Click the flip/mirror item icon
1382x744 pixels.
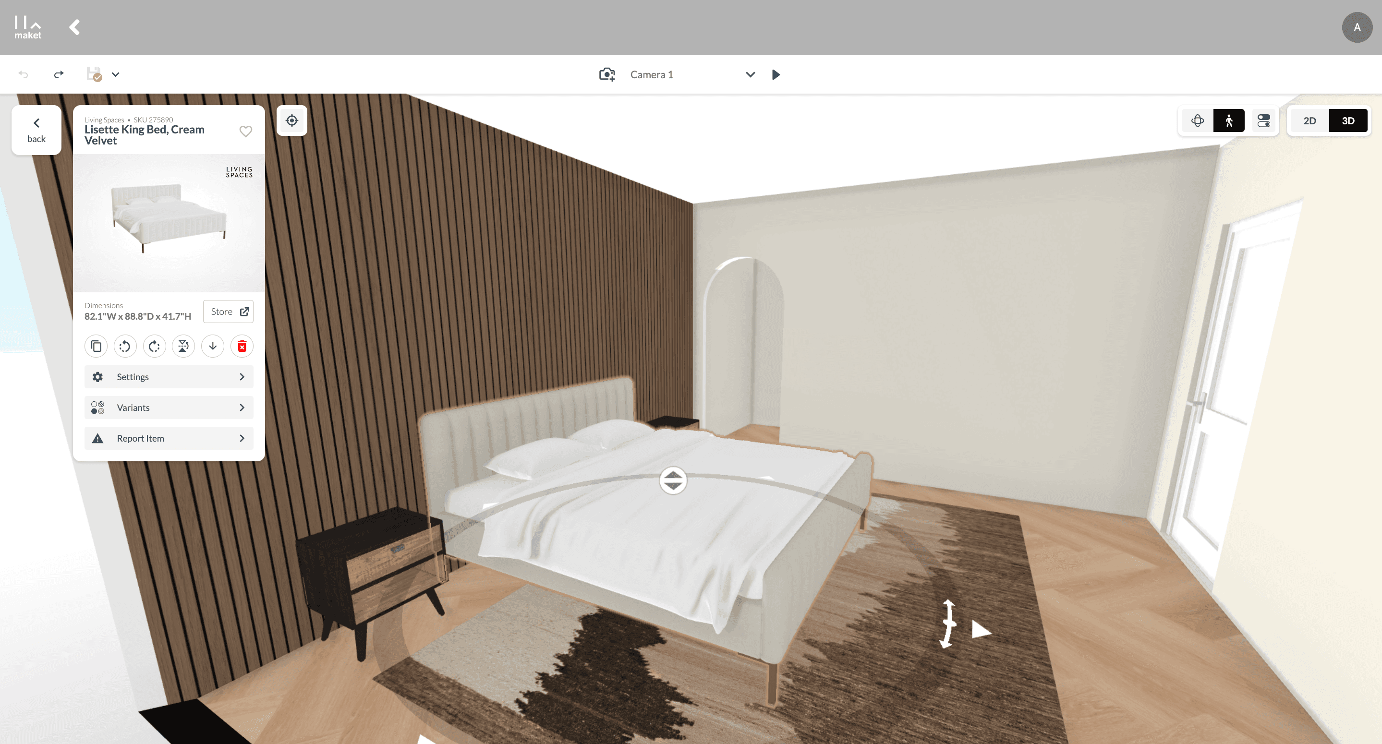183,346
